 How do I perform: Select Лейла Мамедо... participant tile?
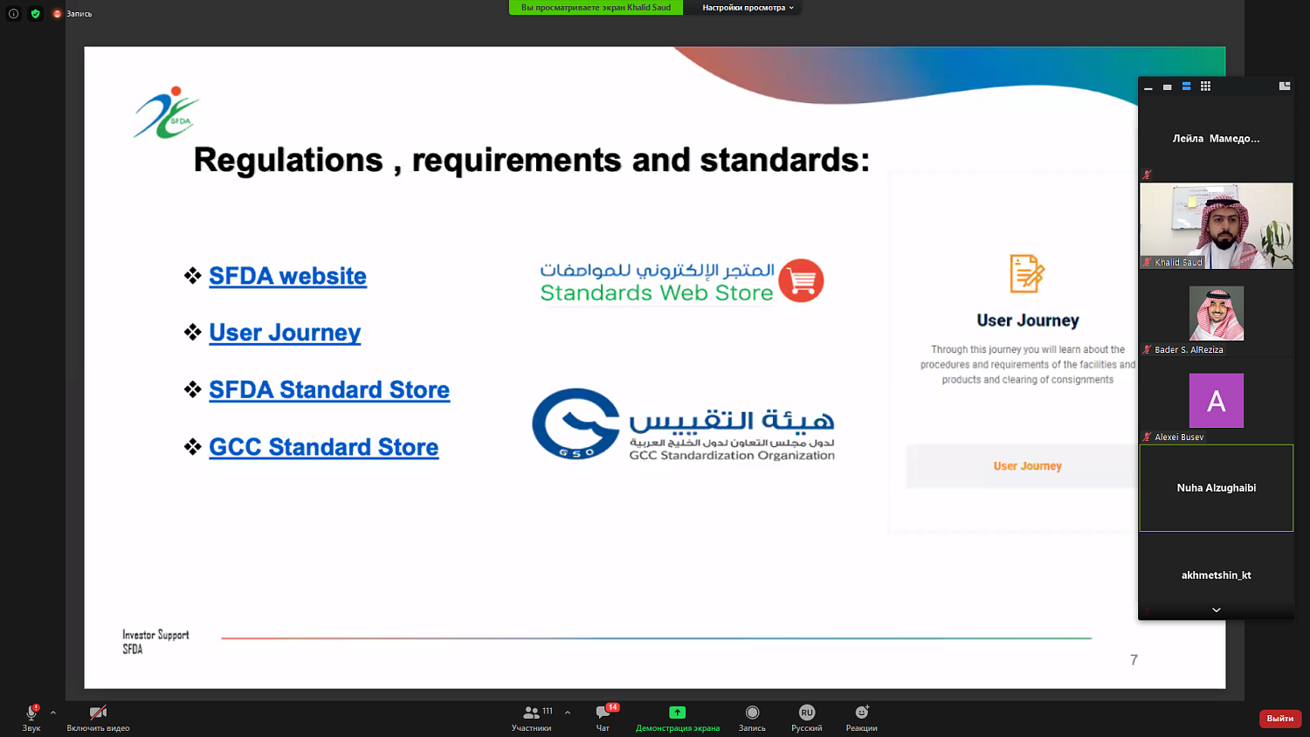(1217, 138)
